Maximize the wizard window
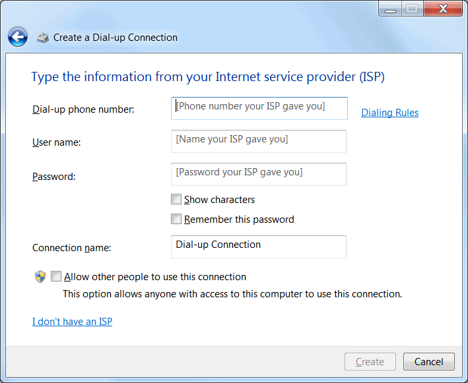The image size is (468, 383). tap(412, 9)
